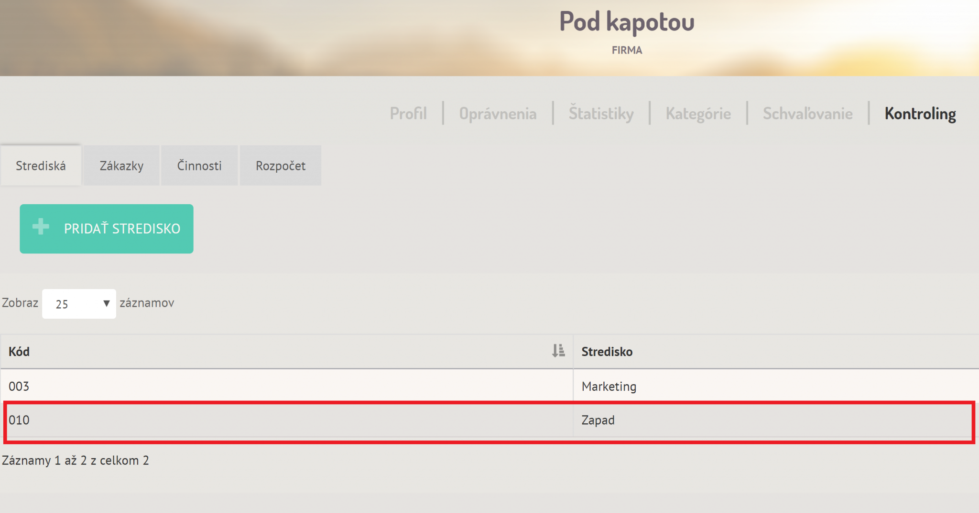This screenshot has height=513, width=979.
Task: Go to Oprávnenia section
Action: click(498, 114)
